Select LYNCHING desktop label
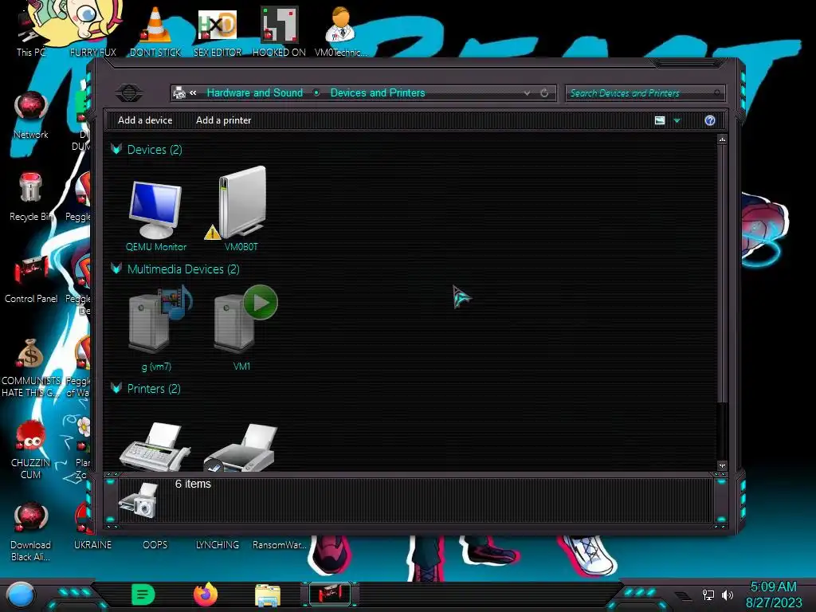This screenshot has height=612, width=816. tap(217, 545)
